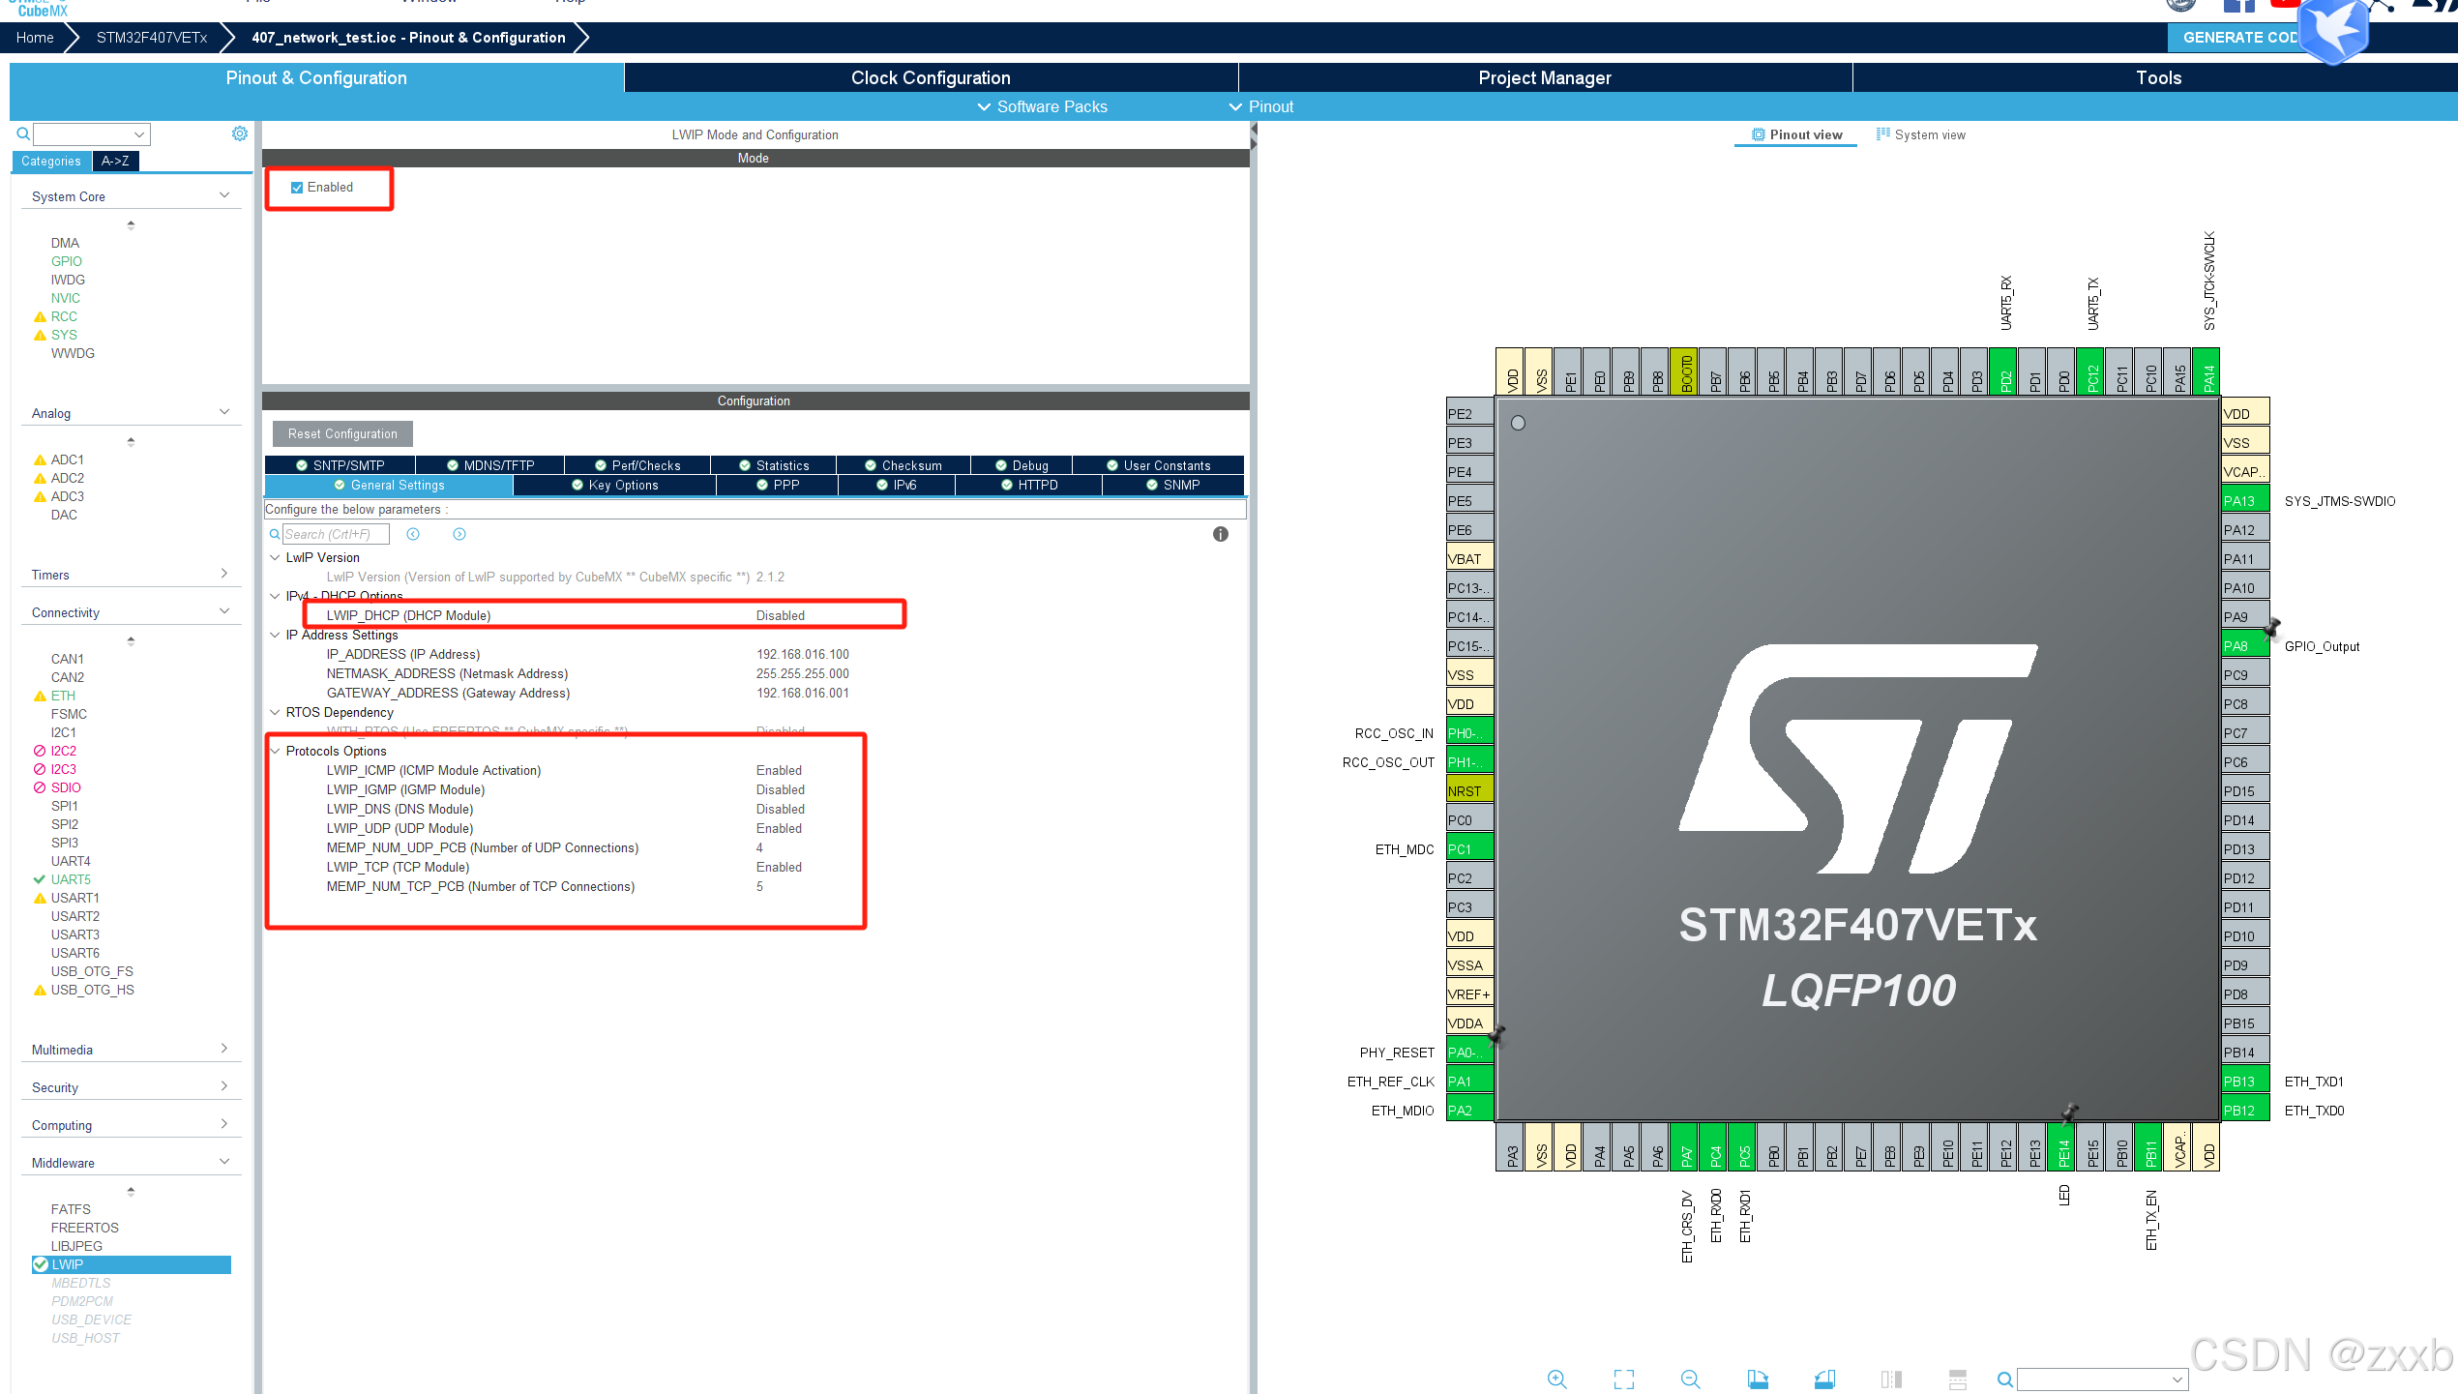This screenshot has width=2458, height=1394.
Task: Click the gear settings icon above categories
Action: coord(239,133)
